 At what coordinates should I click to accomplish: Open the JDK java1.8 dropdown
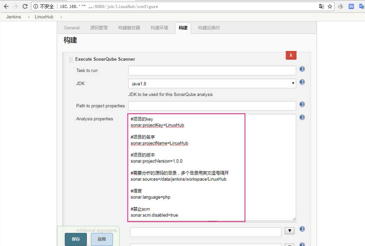point(212,83)
